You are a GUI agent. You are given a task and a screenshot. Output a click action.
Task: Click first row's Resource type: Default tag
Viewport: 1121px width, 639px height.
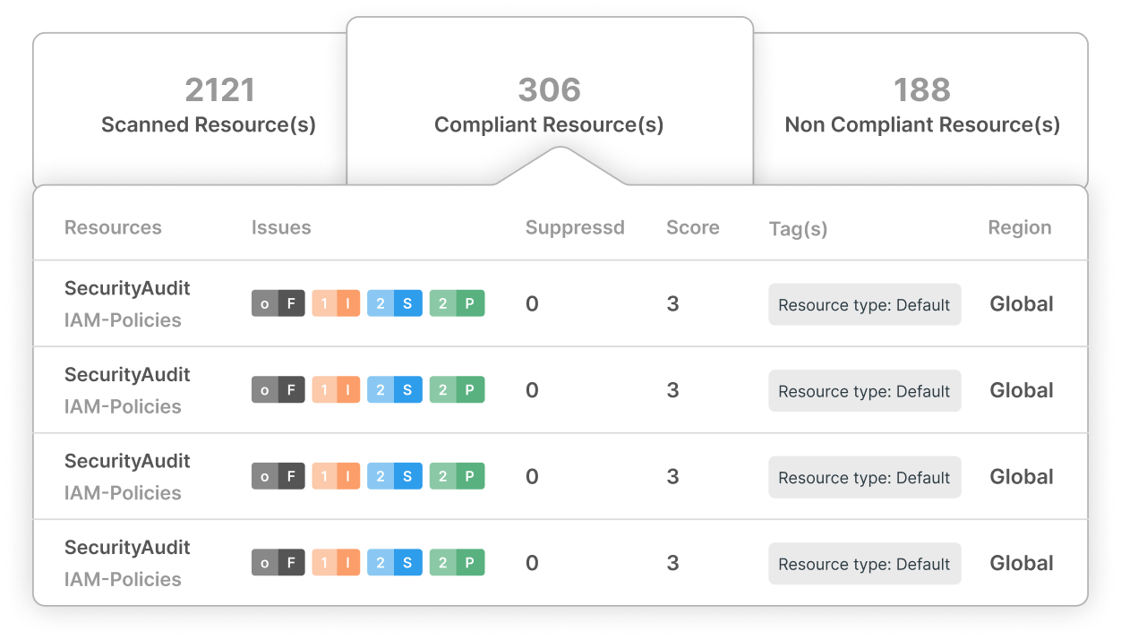click(864, 305)
